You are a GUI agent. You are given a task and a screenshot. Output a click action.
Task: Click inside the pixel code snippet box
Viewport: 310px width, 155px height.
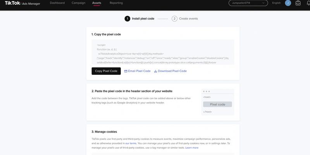(163, 52)
